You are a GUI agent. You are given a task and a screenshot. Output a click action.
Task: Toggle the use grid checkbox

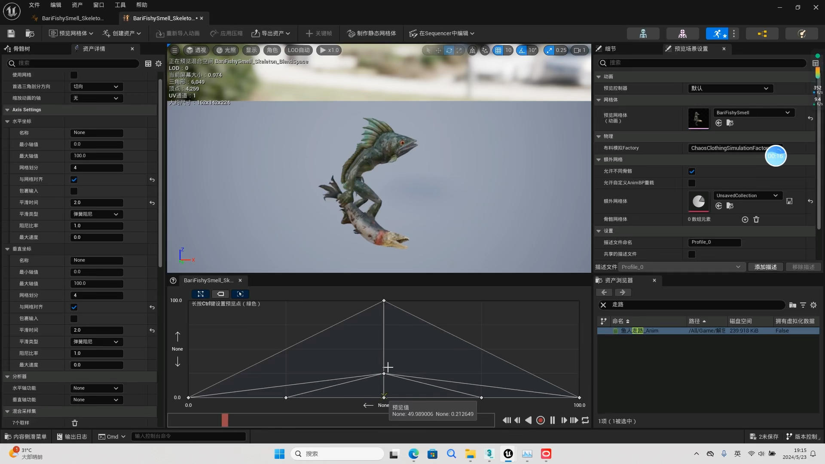[x=74, y=75]
